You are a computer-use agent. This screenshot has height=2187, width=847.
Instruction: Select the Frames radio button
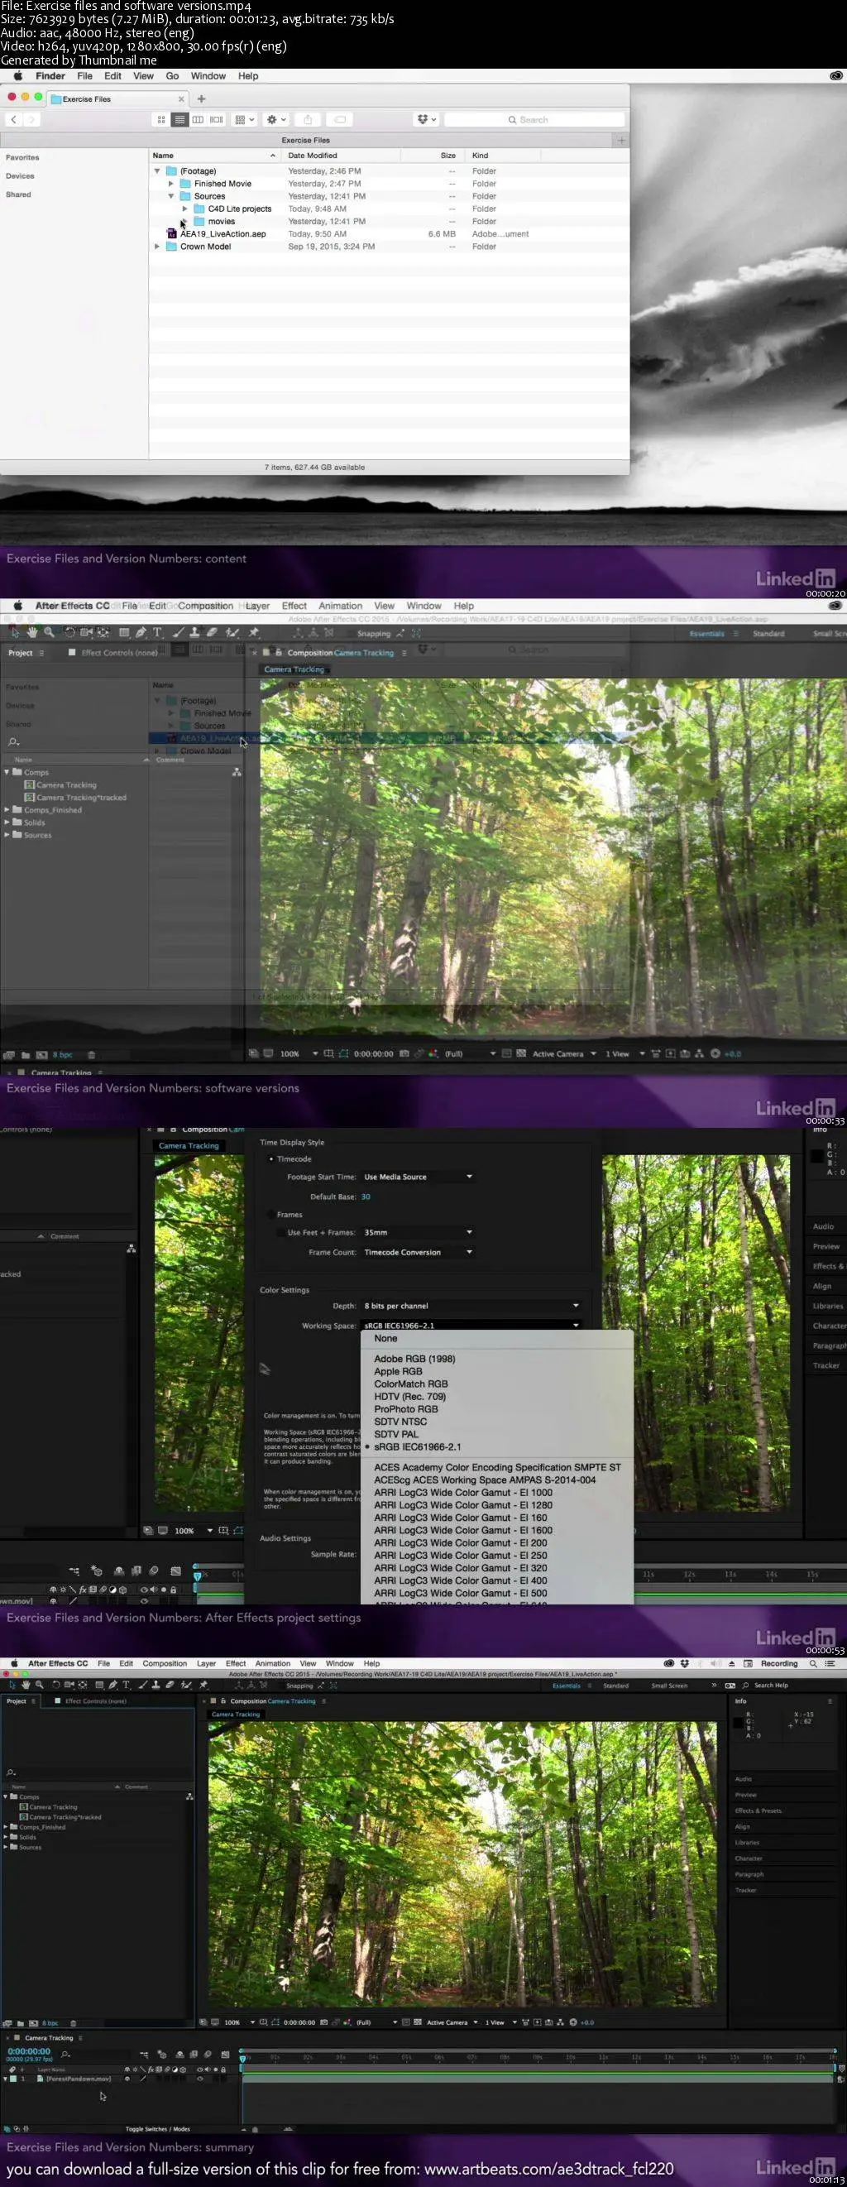271,1214
